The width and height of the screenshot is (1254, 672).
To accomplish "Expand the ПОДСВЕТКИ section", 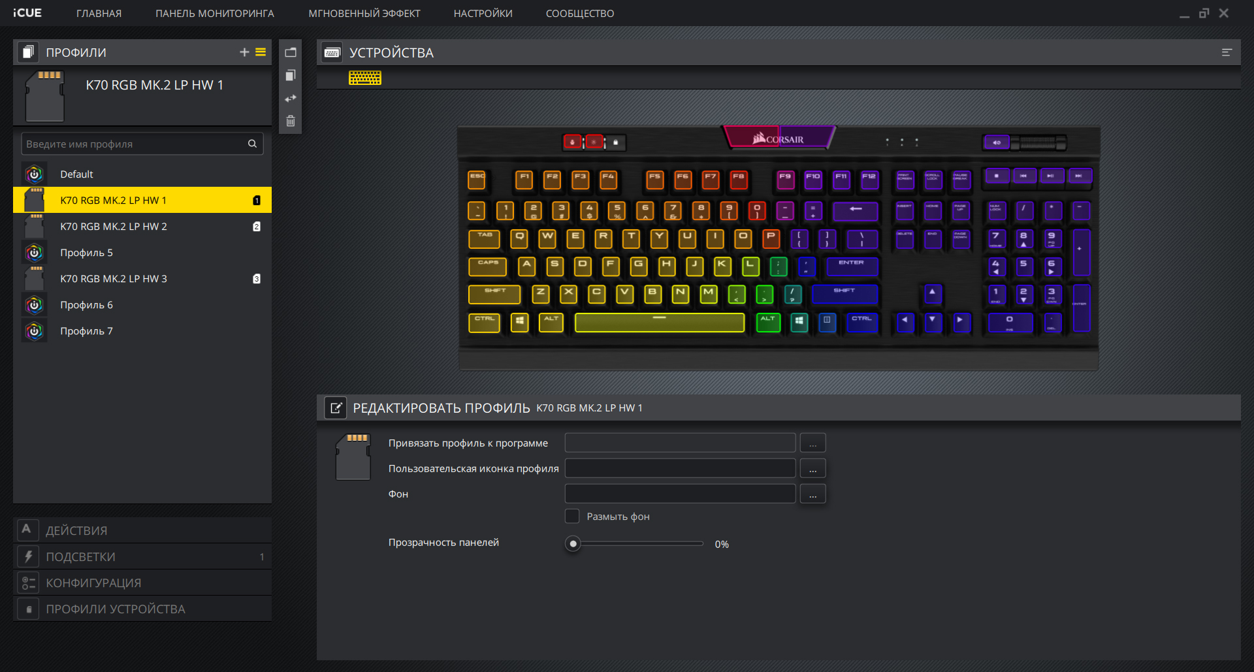I will [80, 556].
